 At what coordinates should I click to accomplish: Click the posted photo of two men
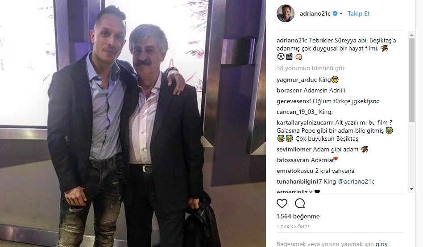click(x=133, y=123)
